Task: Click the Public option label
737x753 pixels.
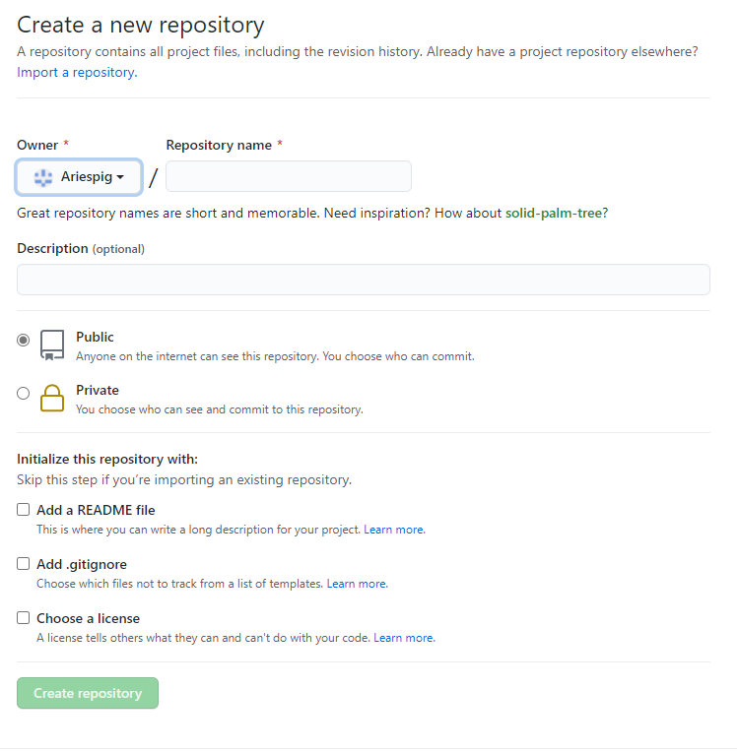Action: (x=96, y=337)
